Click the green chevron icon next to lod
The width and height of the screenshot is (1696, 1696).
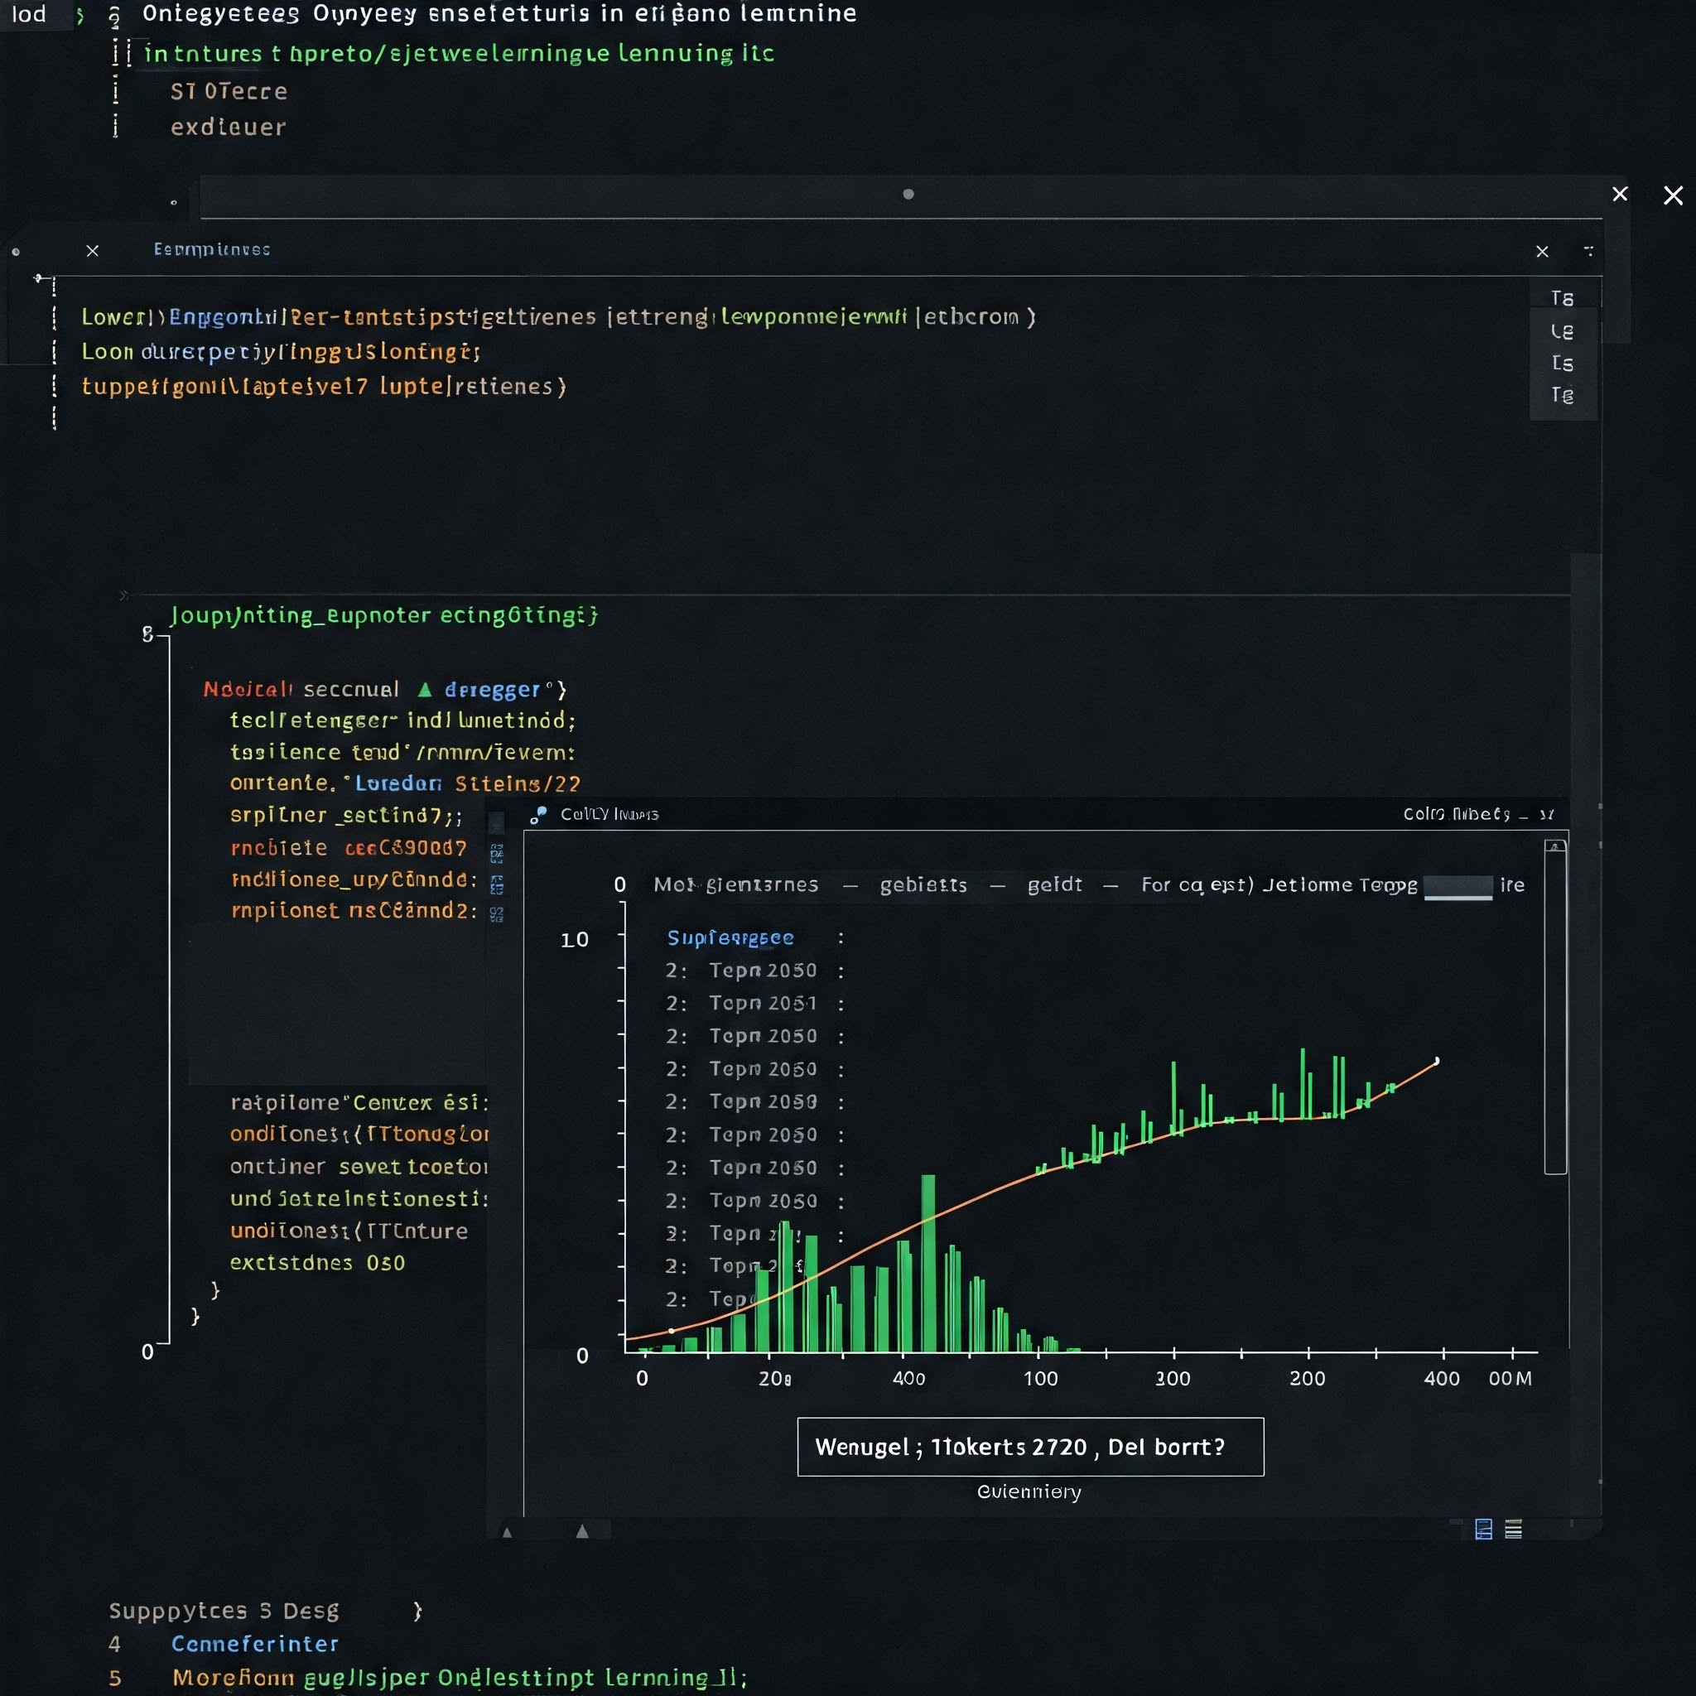tap(79, 16)
